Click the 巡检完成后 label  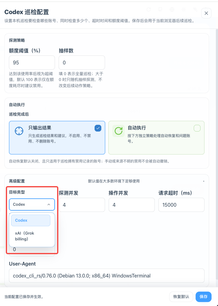(19, 114)
